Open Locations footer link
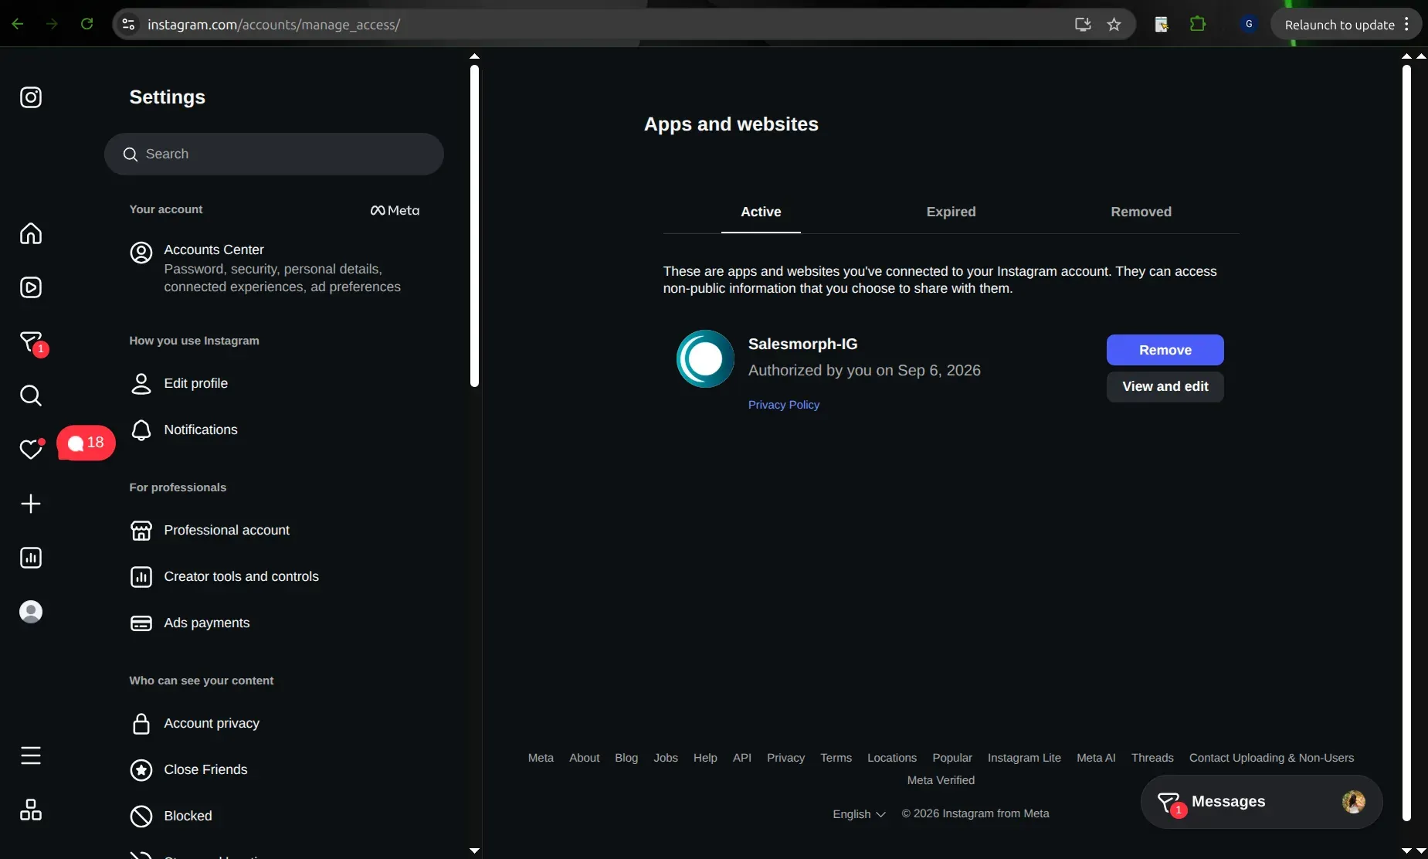Image resolution: width=1428 pixels, height=859 pixels. click(892, 758)
